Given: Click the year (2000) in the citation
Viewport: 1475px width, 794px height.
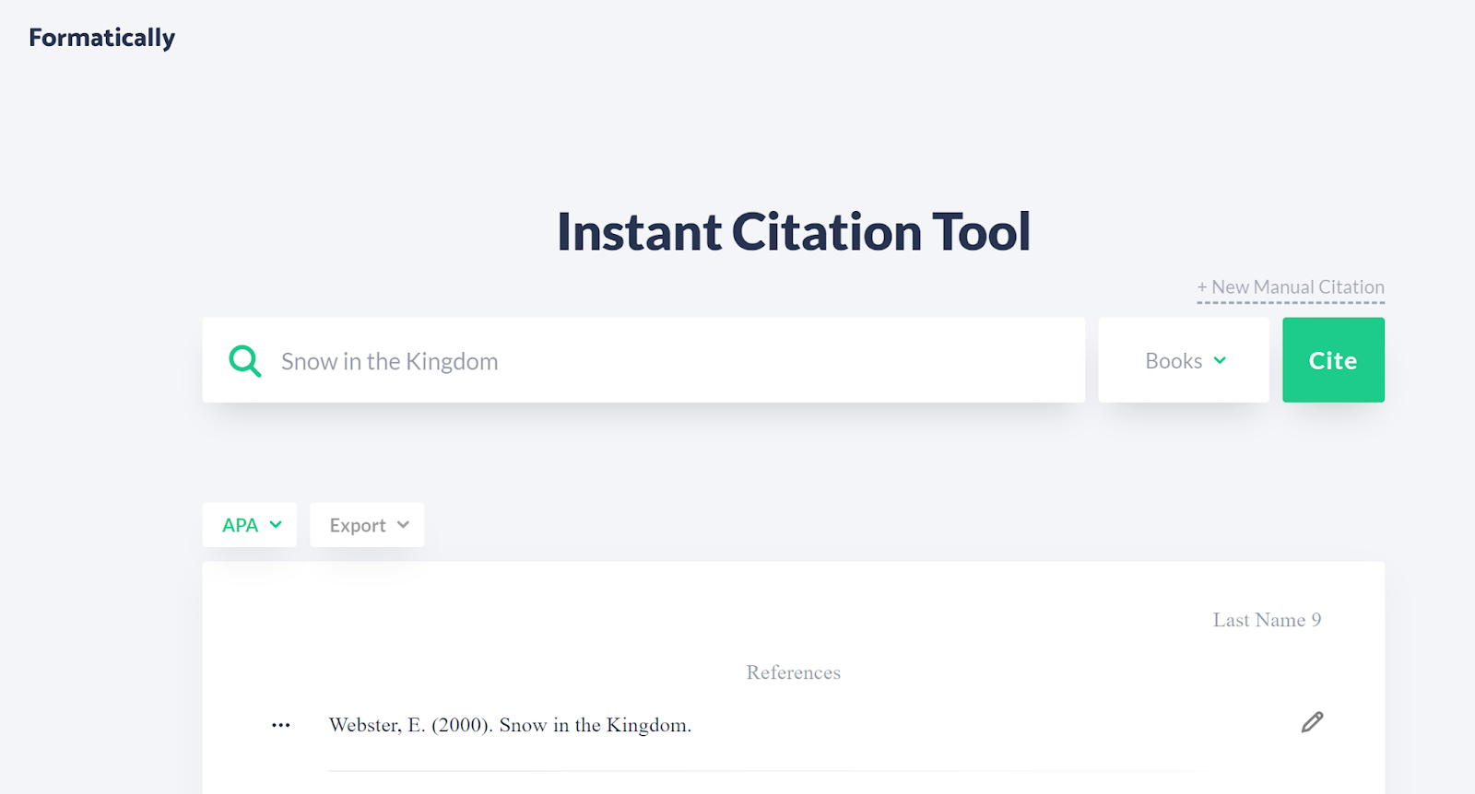Looking at the screenshot, I should click(461, 726).
